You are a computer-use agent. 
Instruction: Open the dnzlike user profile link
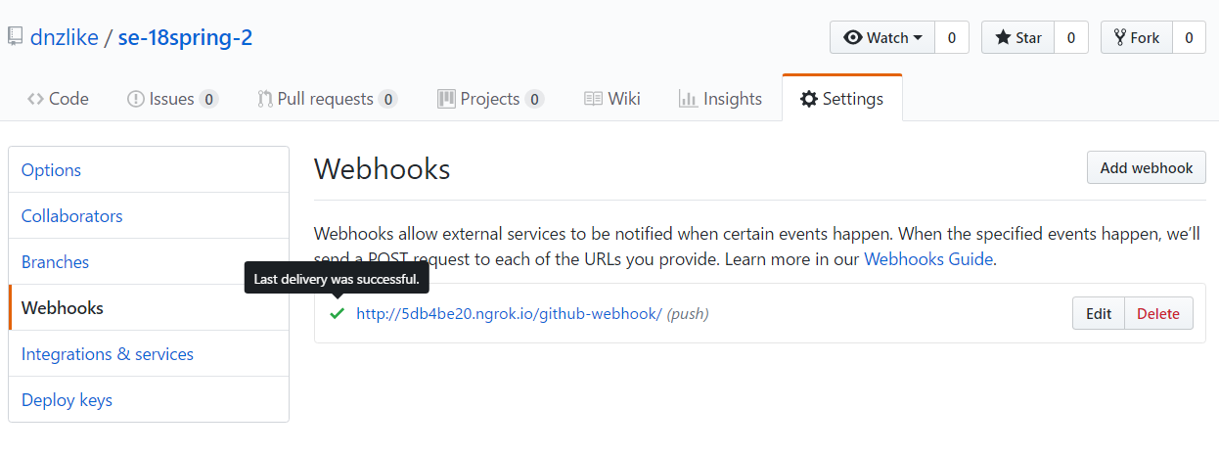pos(65,38)
